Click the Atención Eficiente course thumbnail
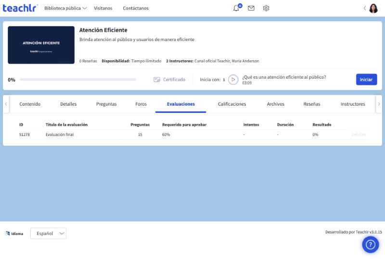The width and height of the screenshot is (385, 259). tap(41, 45)
